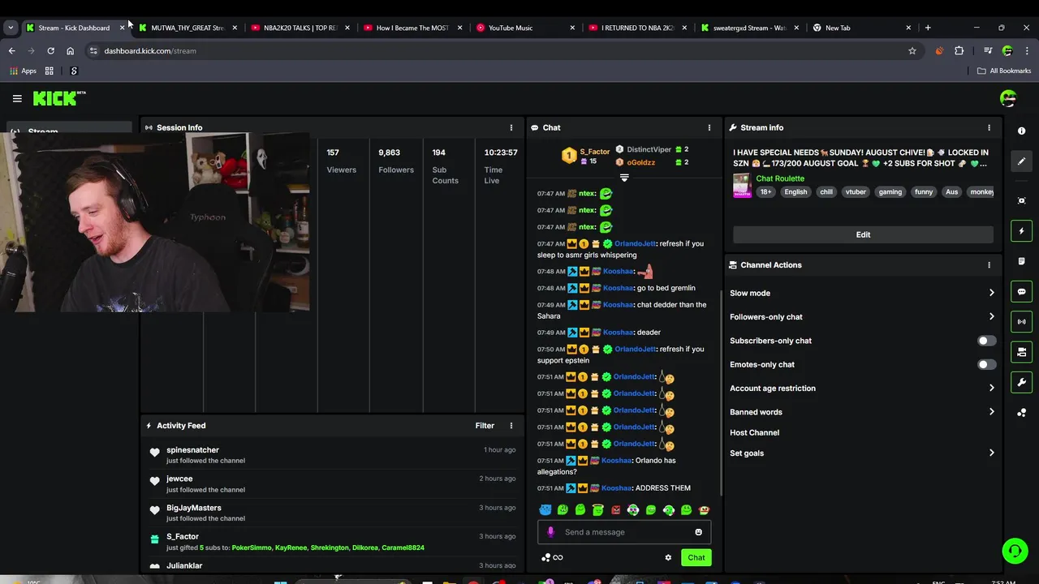Open the chat bubble sidebar panel
This screenshot has height=584, width=1039.
[1021, 291]
